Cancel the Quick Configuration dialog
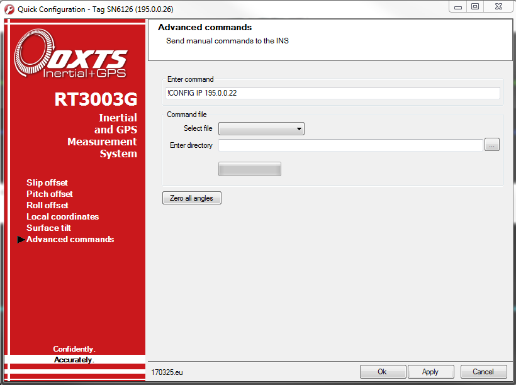Image resolution: width=516 pixels, height=385 pixels. (483, 371)
